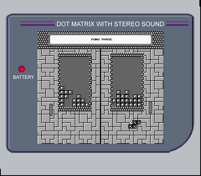Click the flying S-shaped tetromino ball
The height and width of the screenshot is (176, 201).
pyautogui.click(x=135, y=124)
